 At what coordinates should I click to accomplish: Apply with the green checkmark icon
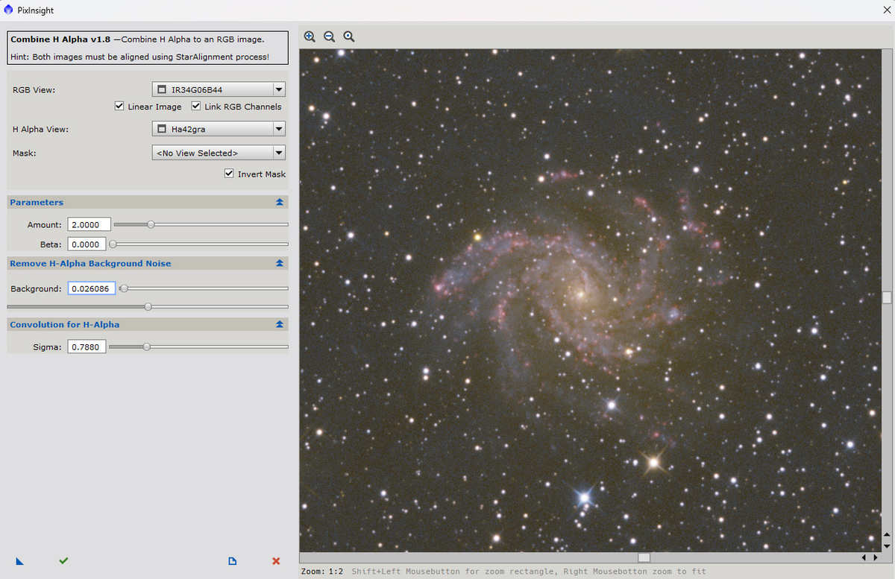click(x=63, y=560)
